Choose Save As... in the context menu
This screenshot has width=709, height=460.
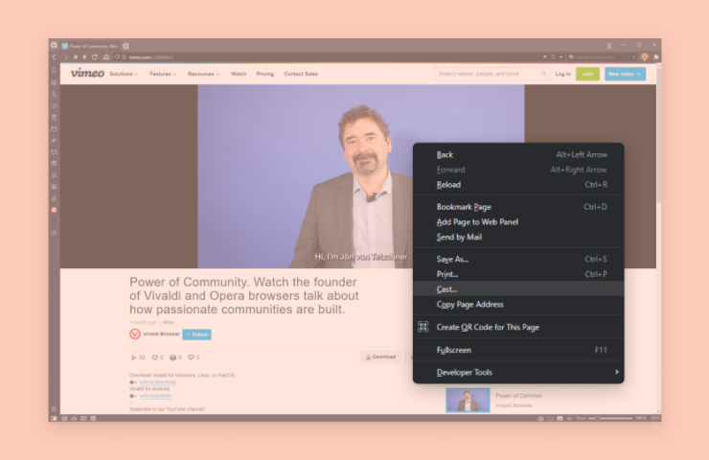coord(518,259)
